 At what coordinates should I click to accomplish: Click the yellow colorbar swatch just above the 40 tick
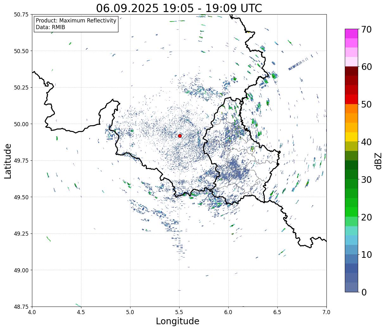pyautogui.click(x=351, y=137)
